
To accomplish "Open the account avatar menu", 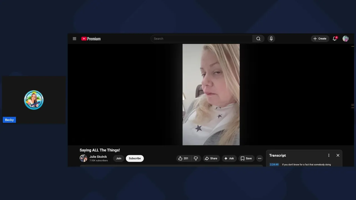I will [345, 39].
